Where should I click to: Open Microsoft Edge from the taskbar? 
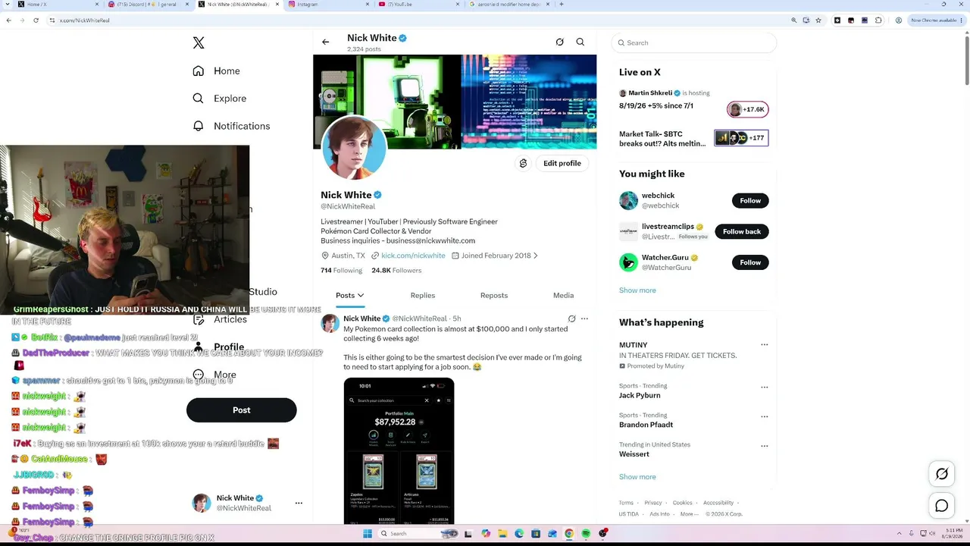[x=519, y=534]
